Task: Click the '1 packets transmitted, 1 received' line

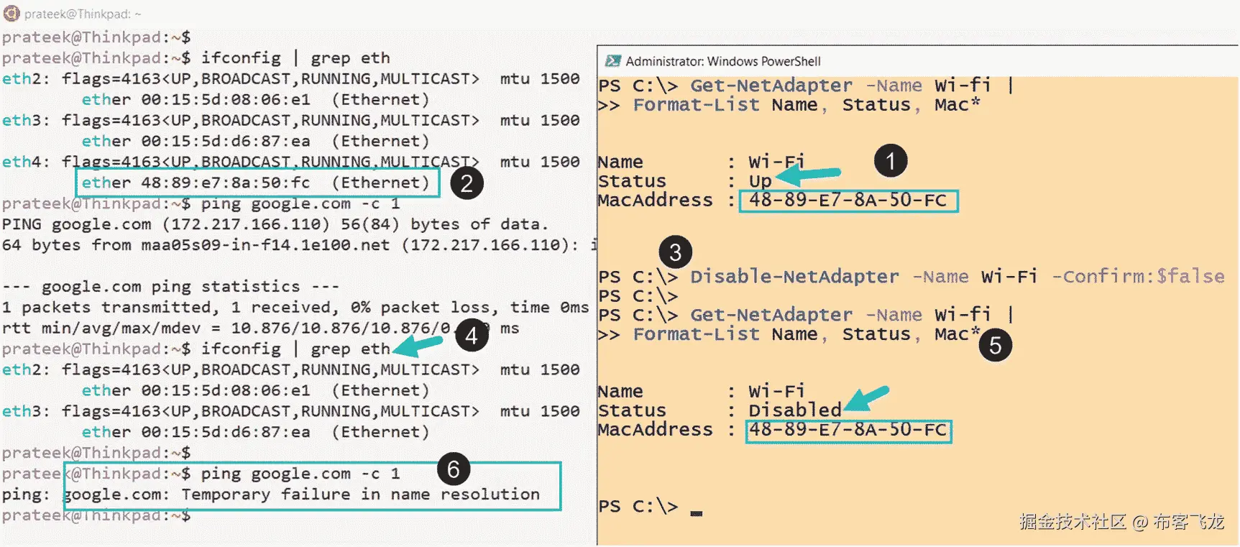Action: (295, 308)
